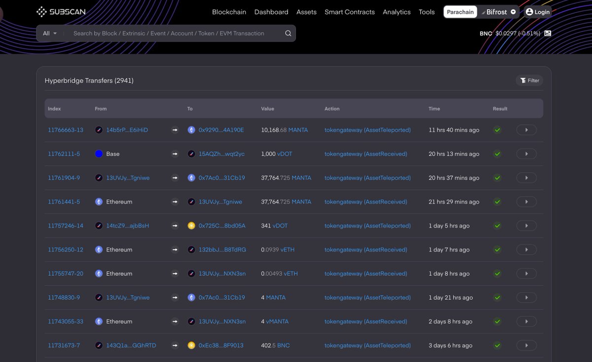Click the Filter funnel button
Image resolution: width=592 pixels, height=362 pixels.
pos(529,80)
